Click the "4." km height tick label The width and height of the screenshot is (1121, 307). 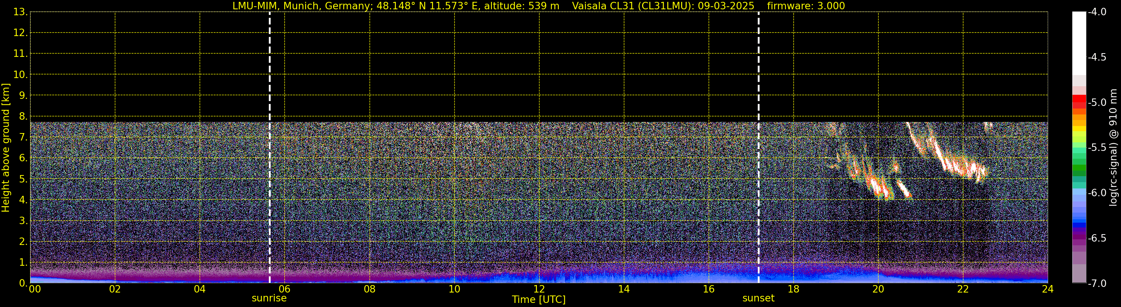click(x=23, y=200)
